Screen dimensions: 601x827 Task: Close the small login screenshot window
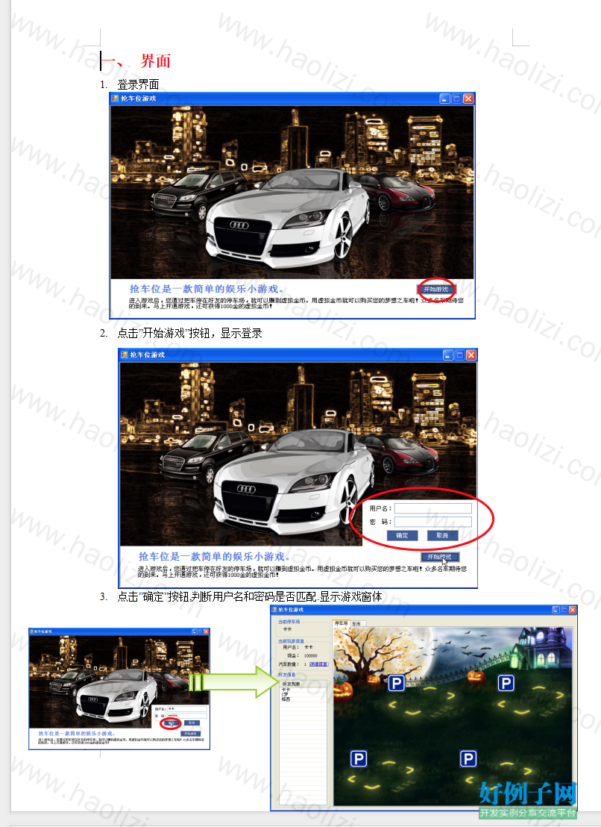207,631
